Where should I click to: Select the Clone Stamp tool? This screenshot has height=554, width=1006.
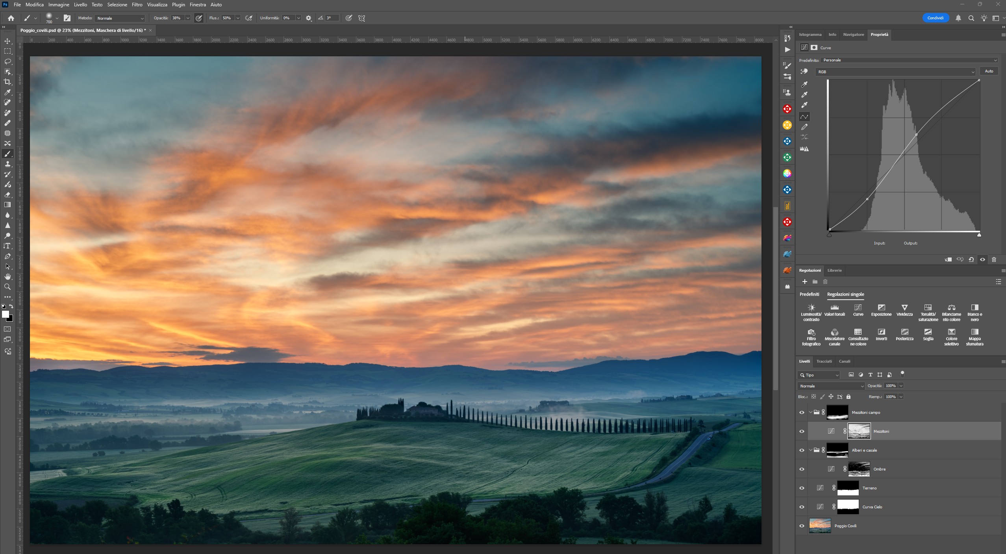click(x=7, y=164)
